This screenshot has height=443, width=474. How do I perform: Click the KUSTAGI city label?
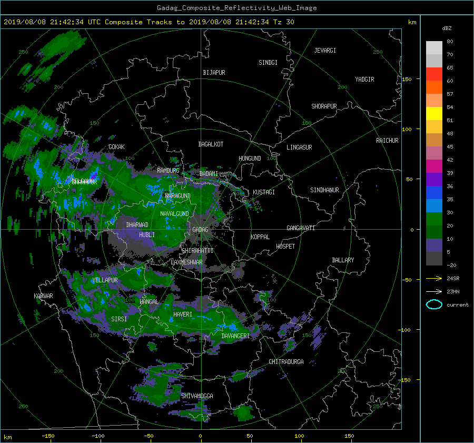tap(264, 192)
